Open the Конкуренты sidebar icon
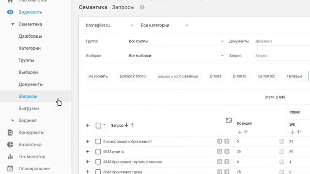Viewport: 310px width, 174px height. click(10, 132)
